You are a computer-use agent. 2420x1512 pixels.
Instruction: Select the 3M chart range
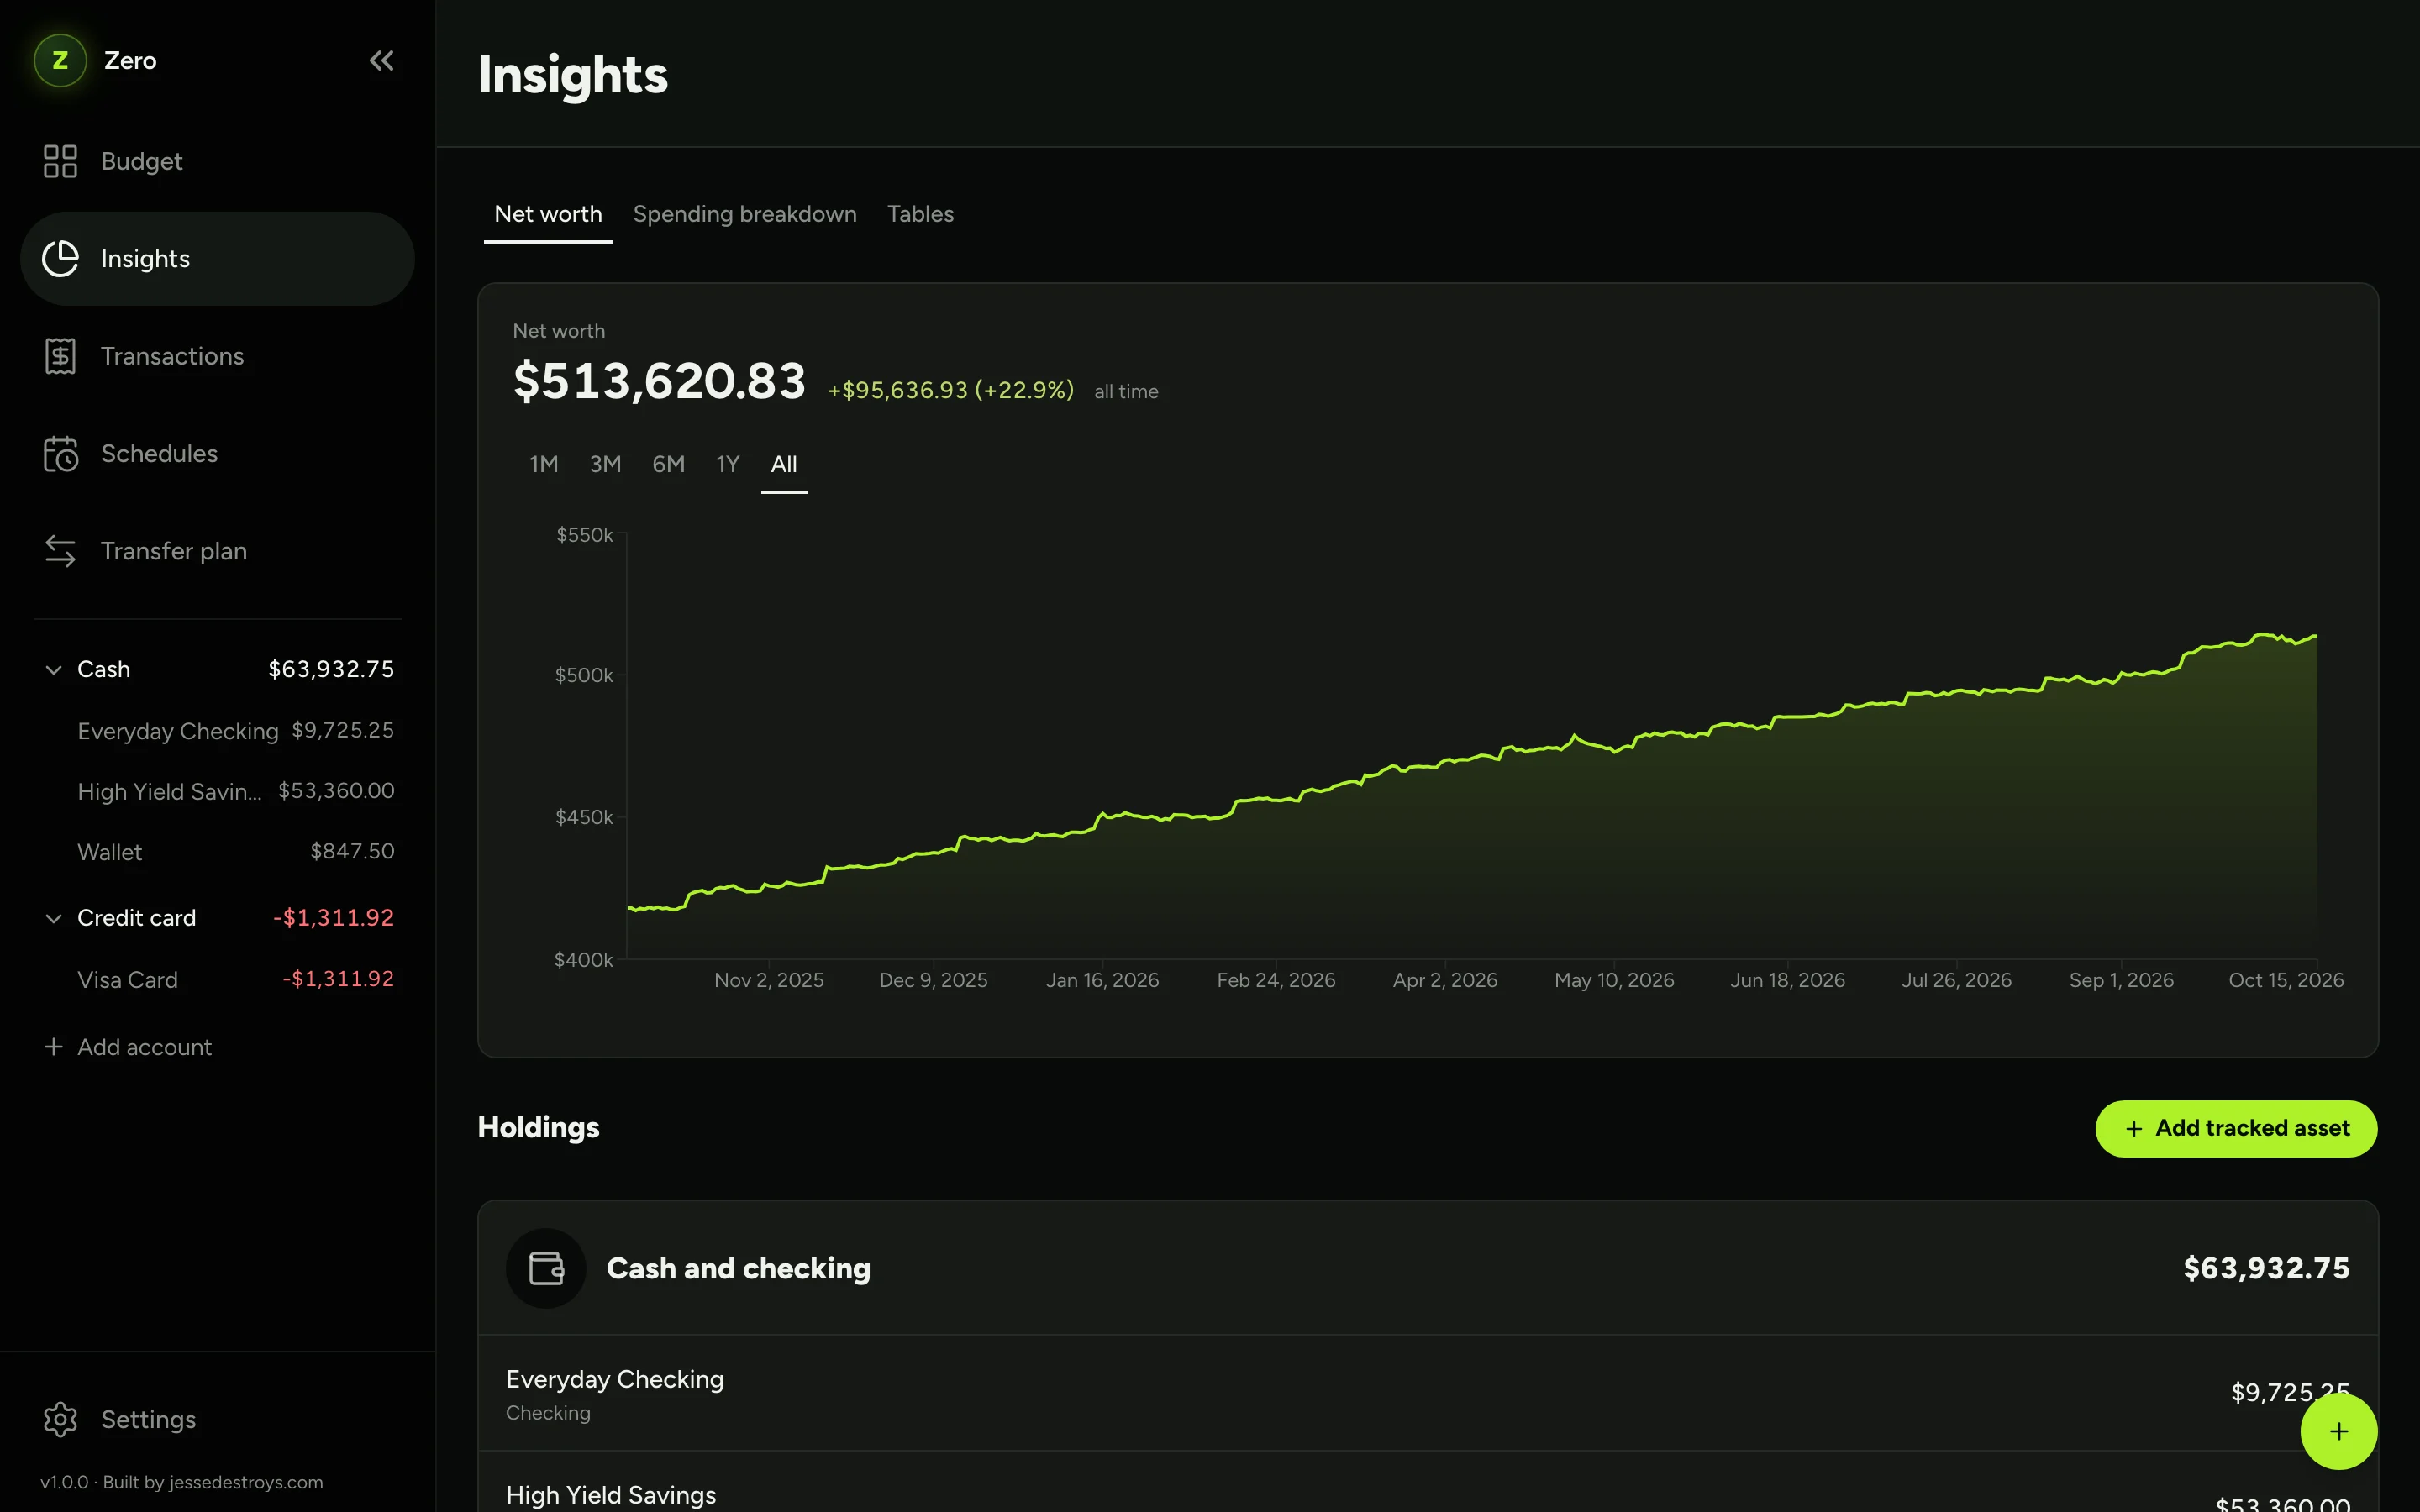click(605, 464)
